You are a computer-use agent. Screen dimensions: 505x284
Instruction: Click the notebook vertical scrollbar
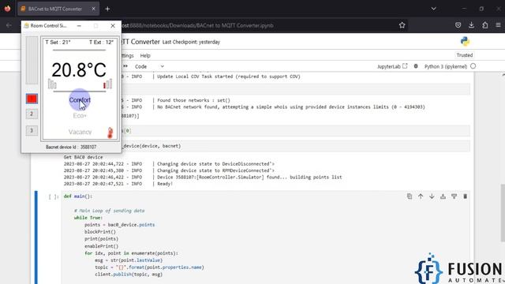click(x=503, y=213)
